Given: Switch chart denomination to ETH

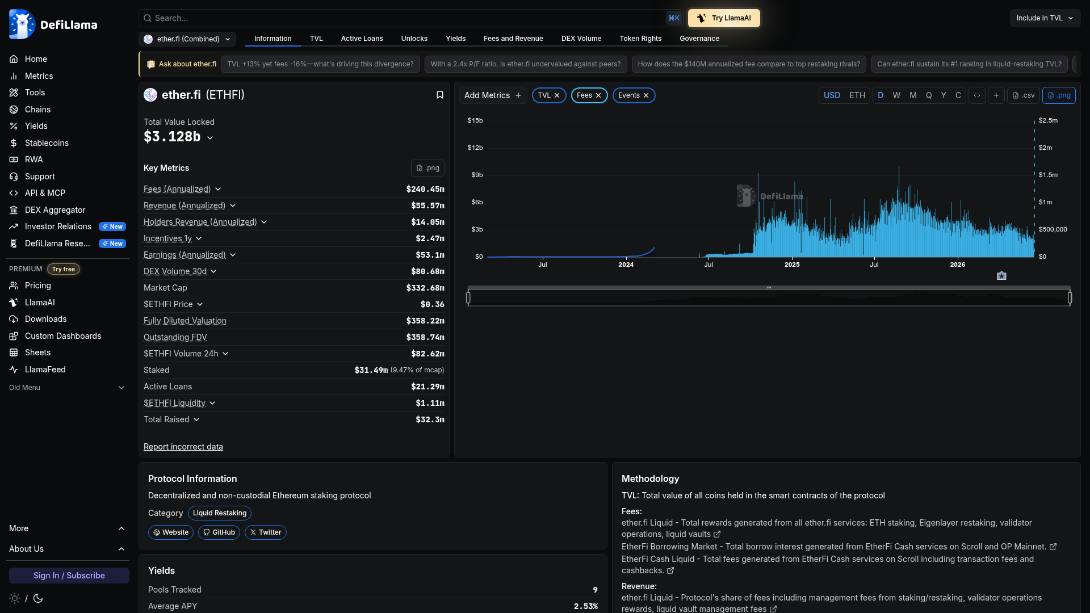Looking at the screenshot, I should [x=857, y=95].
